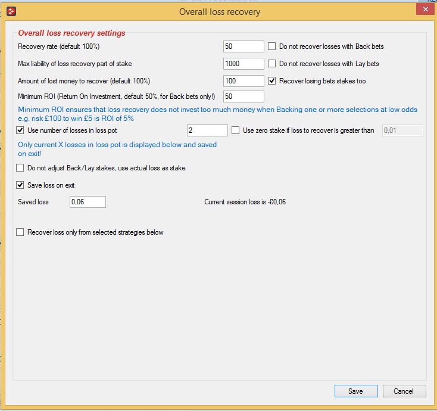
Task: Uncheck Save loss on exit
Action: [20, 185]
